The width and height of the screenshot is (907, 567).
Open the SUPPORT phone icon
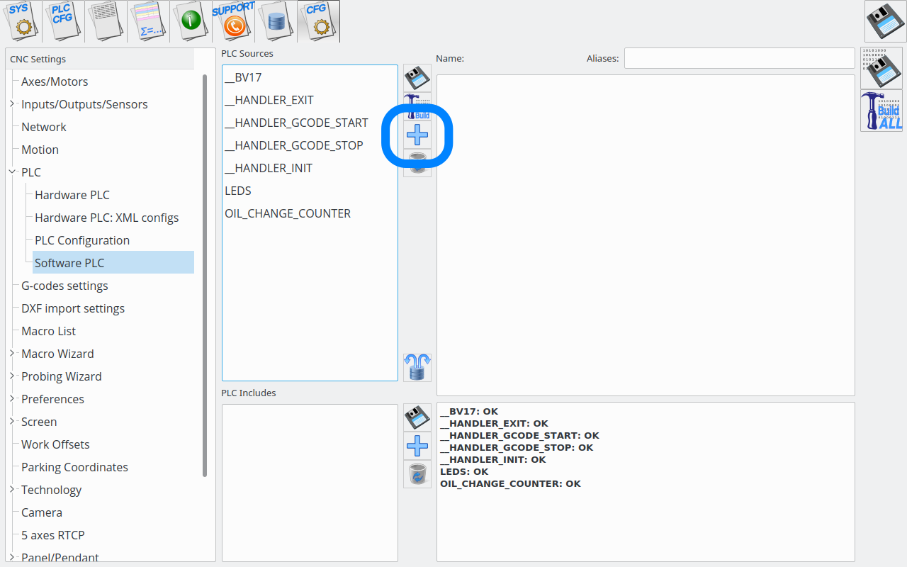(233, 21)
